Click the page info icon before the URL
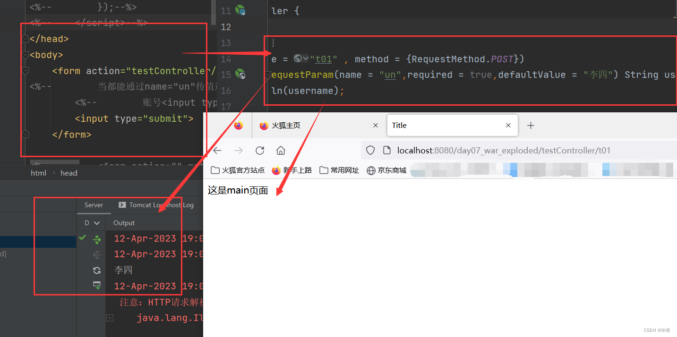This screenshot has width=677, height=337. [x=387, y=151]
